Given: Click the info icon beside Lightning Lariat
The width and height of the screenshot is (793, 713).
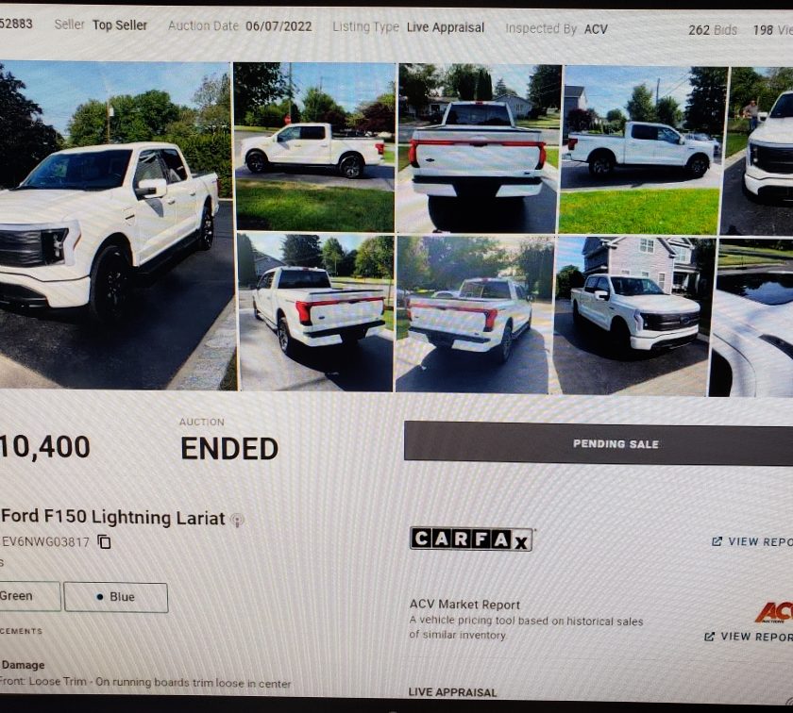Looking at the screenshot, I should [237, 520].
